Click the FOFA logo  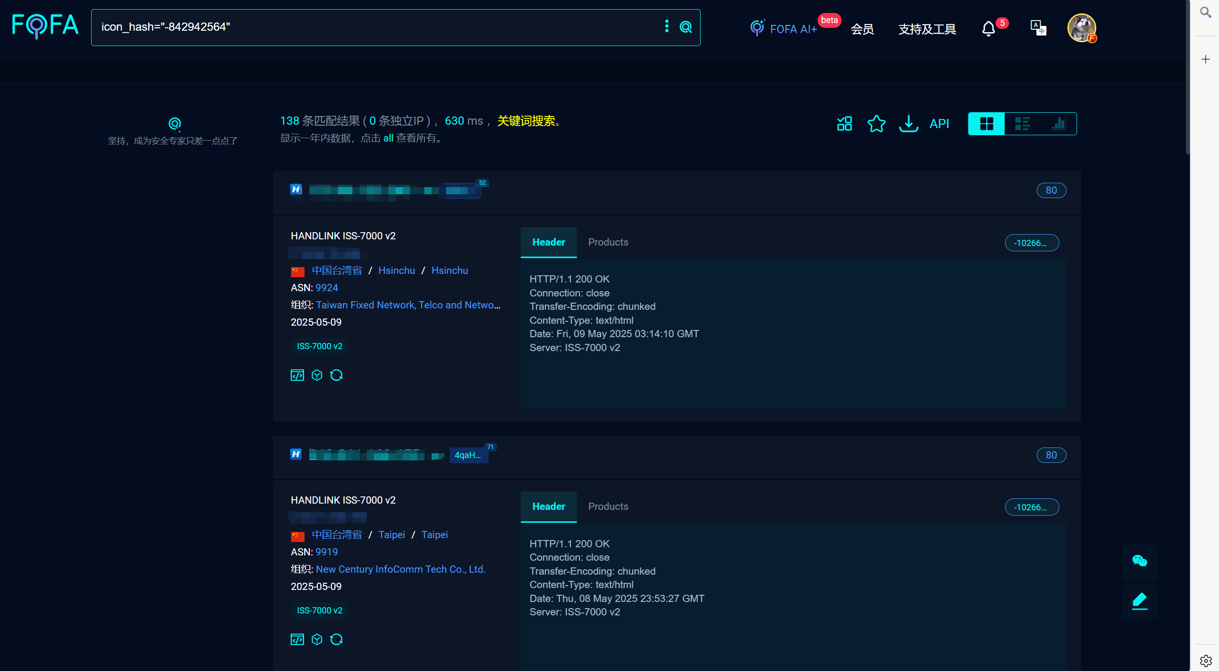[x=45, y=26]
